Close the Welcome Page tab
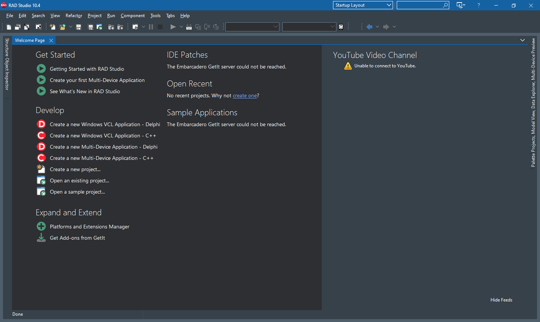The width and height of the screenshot is (540, 322). click(51, 40)
